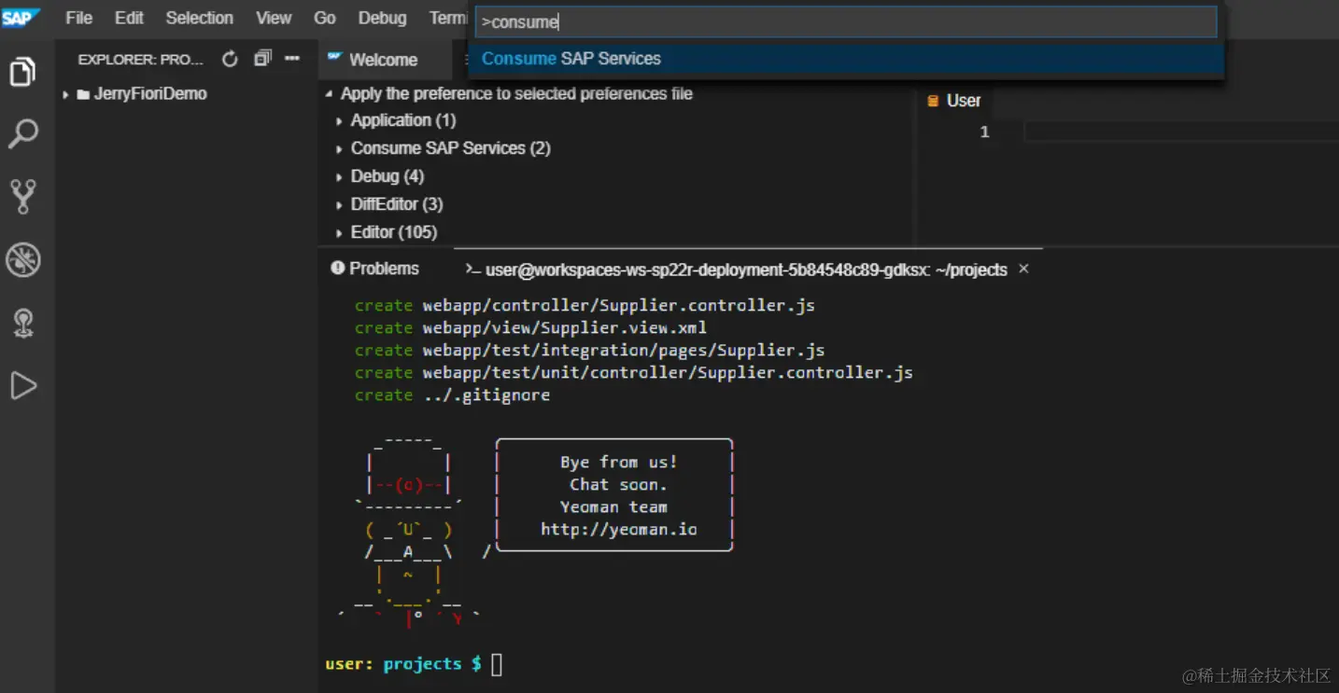The height and width of the screenshot is (693, 1339).
Task: Collapse the Apply the preference section
Action: click(329, 94)
